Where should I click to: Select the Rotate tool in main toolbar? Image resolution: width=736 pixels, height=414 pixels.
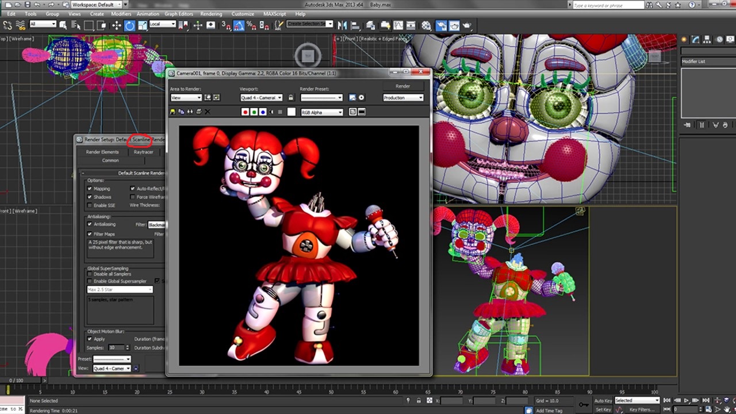129,25
